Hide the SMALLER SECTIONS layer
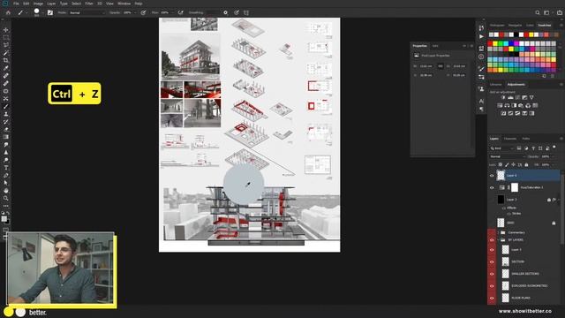The height and width of the screenshot is (318, 565). click(492, 274)
